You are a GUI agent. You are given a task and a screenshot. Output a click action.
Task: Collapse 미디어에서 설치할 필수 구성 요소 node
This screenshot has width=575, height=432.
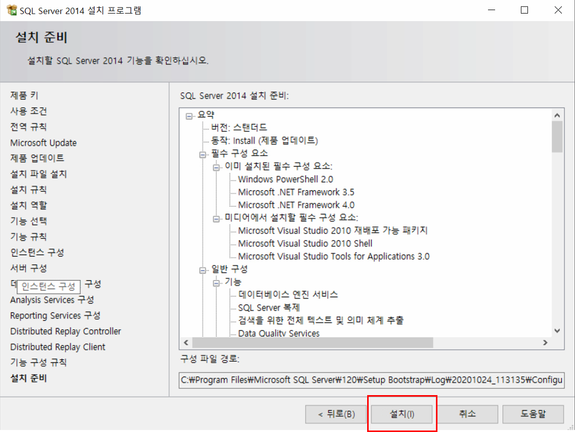(216, 219)
